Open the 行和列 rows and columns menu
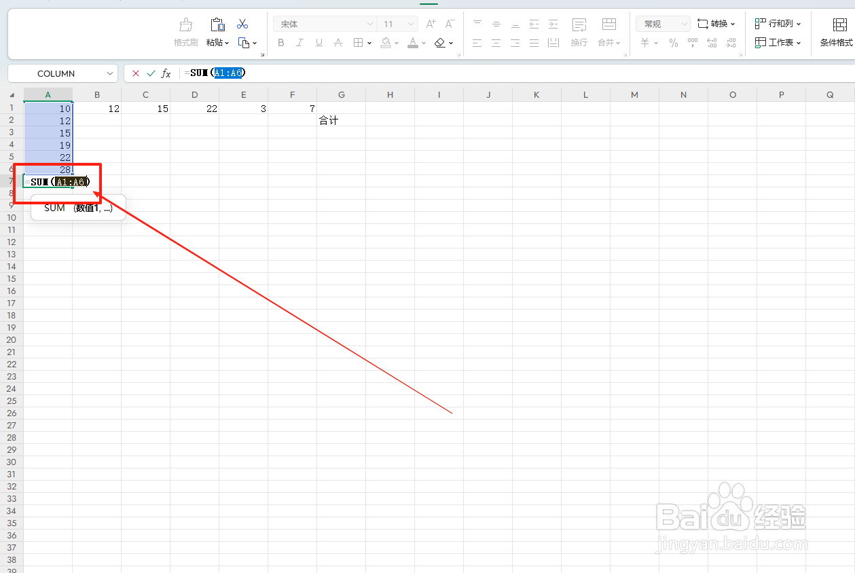855x573 pixels. tap(778, 24)
